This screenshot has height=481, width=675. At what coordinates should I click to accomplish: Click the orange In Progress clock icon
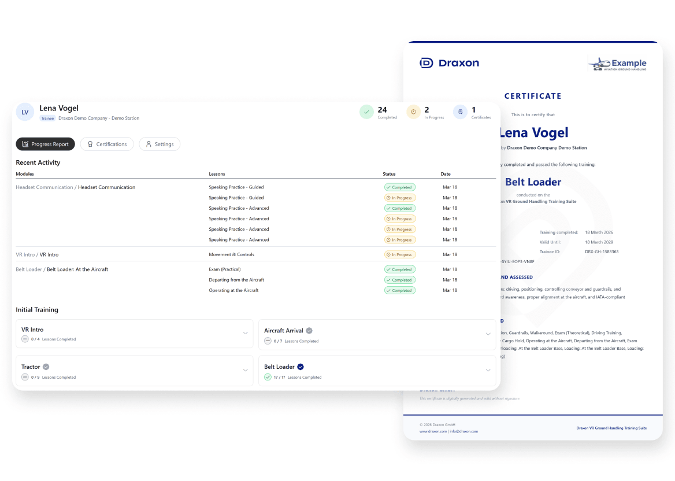pyautogui.click(x=413, y=112)
